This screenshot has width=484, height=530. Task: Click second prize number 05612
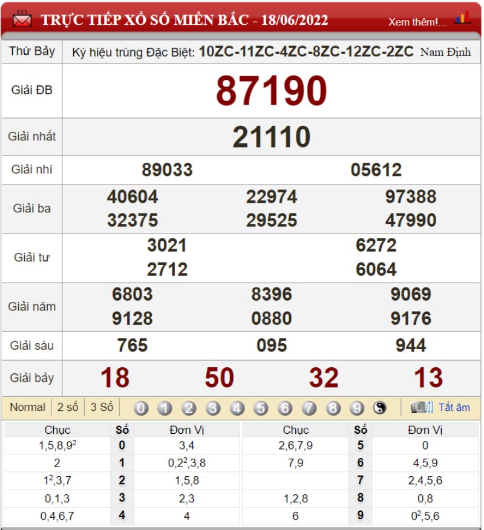(x=376, y=169)
